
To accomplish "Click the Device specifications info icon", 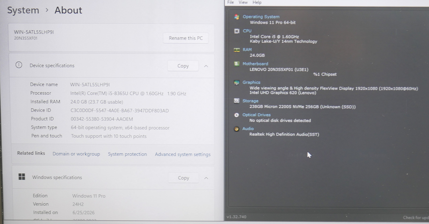I will [x=19, y=65].
